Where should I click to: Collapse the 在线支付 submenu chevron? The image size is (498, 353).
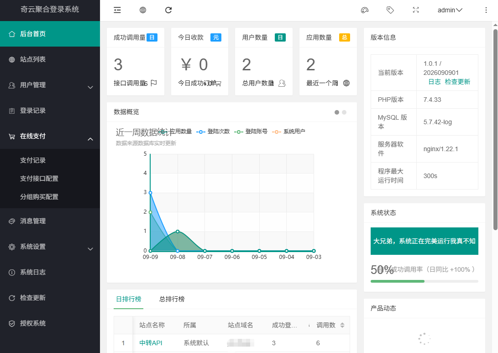click(90, 139)
